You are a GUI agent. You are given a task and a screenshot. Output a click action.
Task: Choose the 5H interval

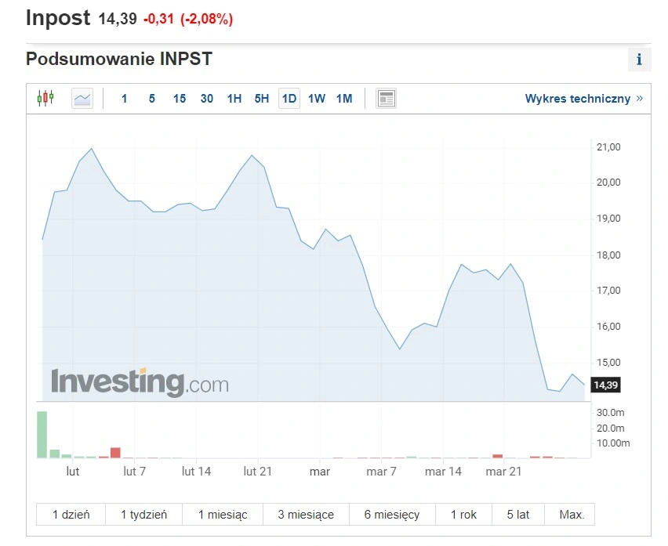pyautogui.click(x=262, y=99)
